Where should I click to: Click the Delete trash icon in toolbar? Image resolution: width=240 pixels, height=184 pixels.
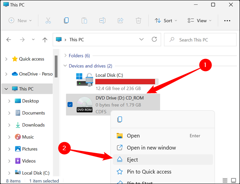pyautogui.click(x=138, y=21)
